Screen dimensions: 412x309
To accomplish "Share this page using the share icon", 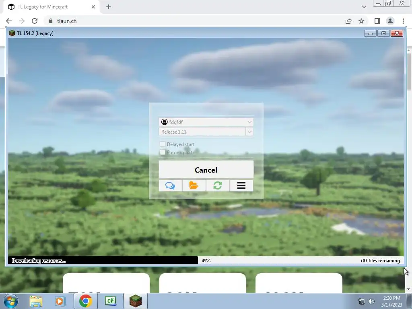I will [348, 21].
